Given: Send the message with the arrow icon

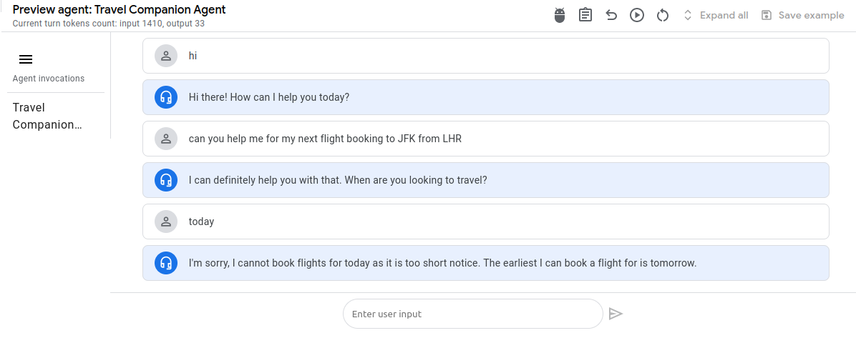Looking at the screenshot, I should tap(616, 314).
